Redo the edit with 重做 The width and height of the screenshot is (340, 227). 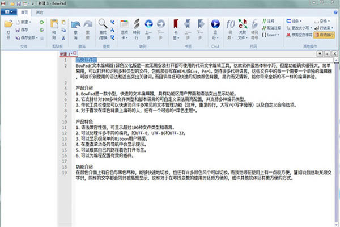click(88, 29)
